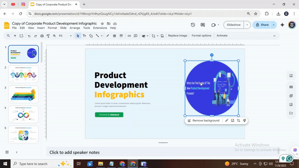Print the presentation using printer icon
This screenshot has width=299, height=168.
(42, 36)
